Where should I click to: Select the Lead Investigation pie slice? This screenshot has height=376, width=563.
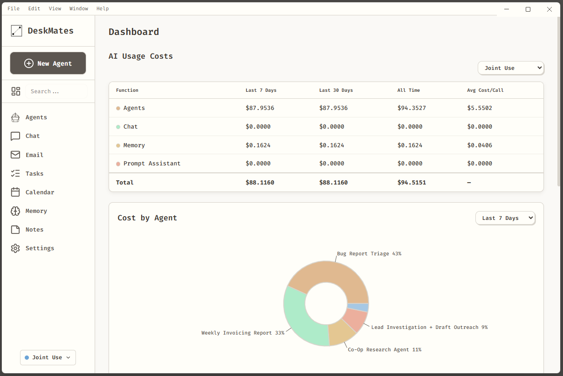[356, 320]
